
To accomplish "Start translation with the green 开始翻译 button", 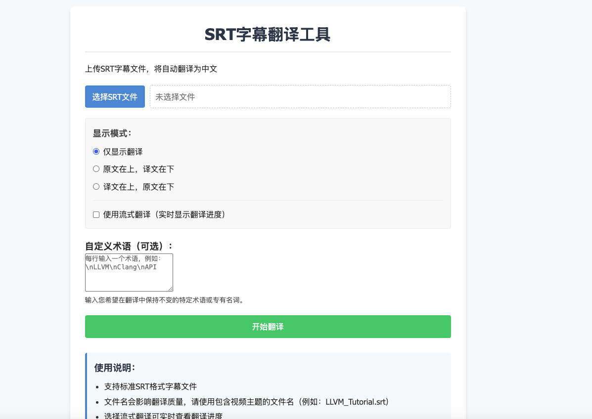I will [268, 327].
